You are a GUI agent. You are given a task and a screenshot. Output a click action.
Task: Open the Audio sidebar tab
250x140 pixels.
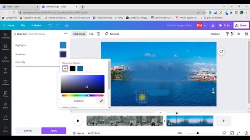[x=5, y=117]
